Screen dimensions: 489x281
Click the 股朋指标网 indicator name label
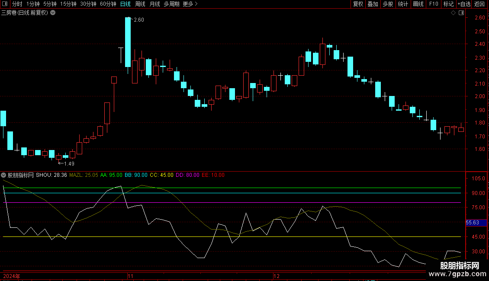(x=21, y=175)
